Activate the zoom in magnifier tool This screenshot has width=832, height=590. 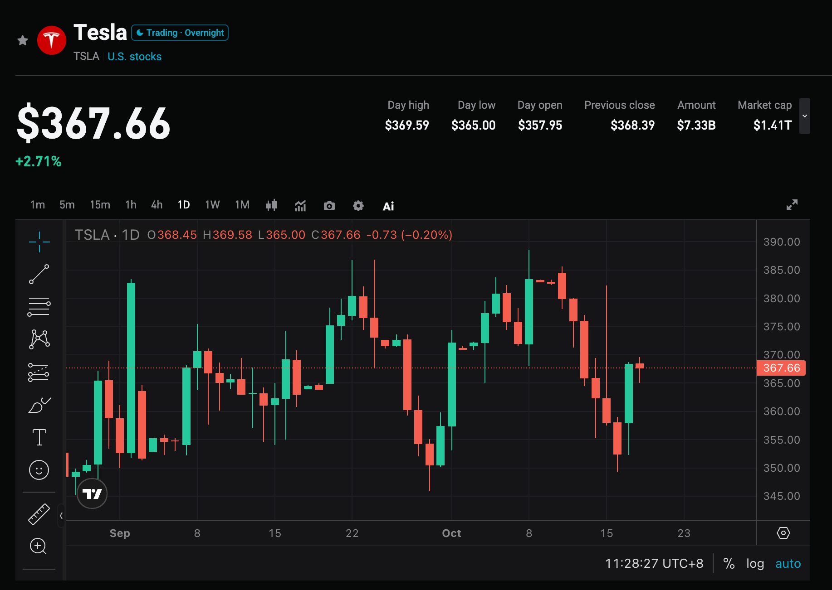[39, 546]
